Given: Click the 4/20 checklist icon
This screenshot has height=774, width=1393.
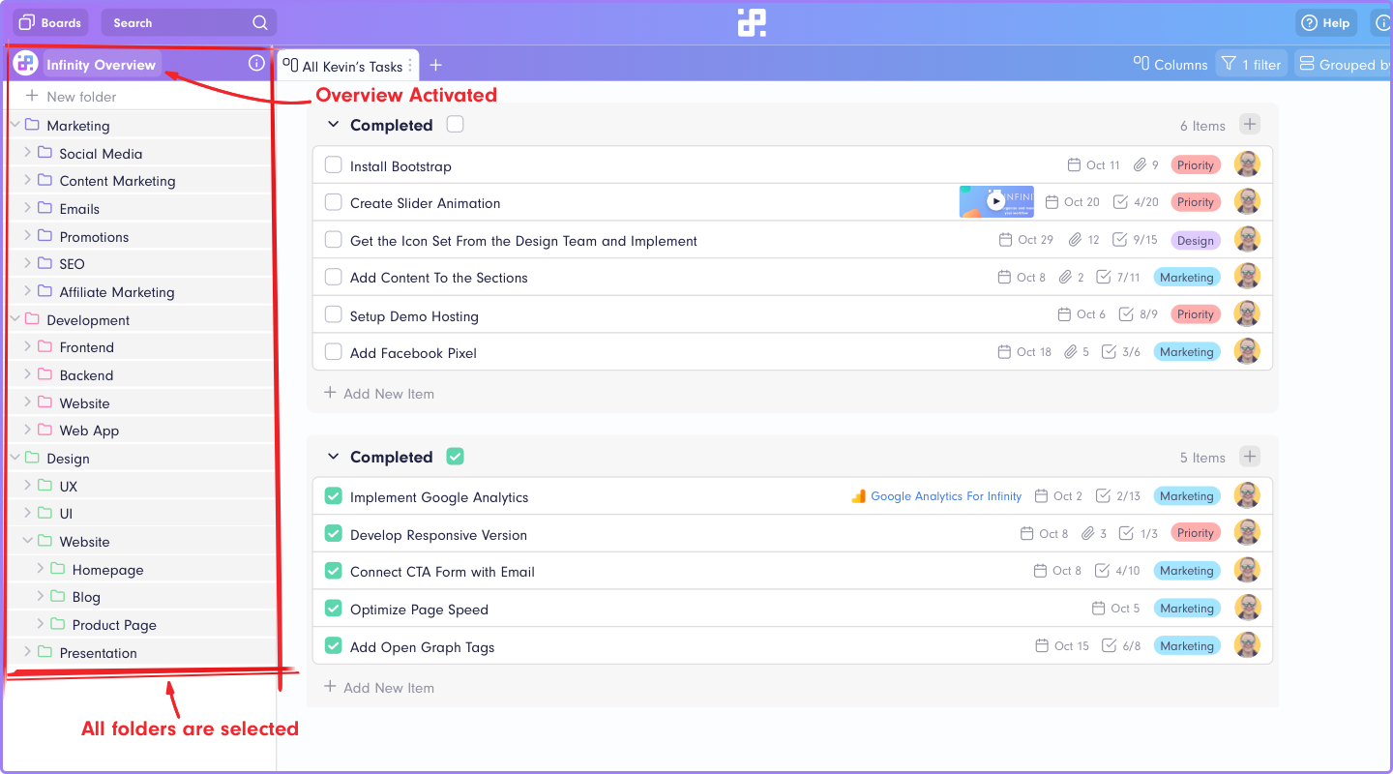Looking at the screenshot, I should tap(1121, 202).
